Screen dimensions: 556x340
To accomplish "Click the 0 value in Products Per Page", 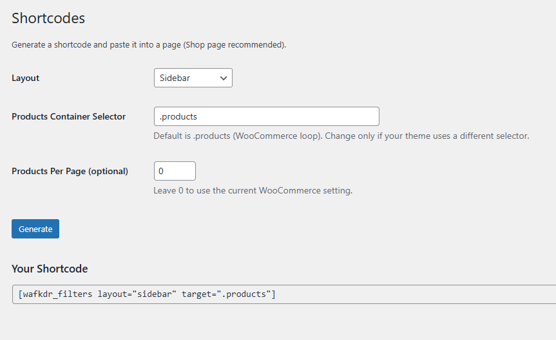I will pyautogui.click(x=162, y=171).
